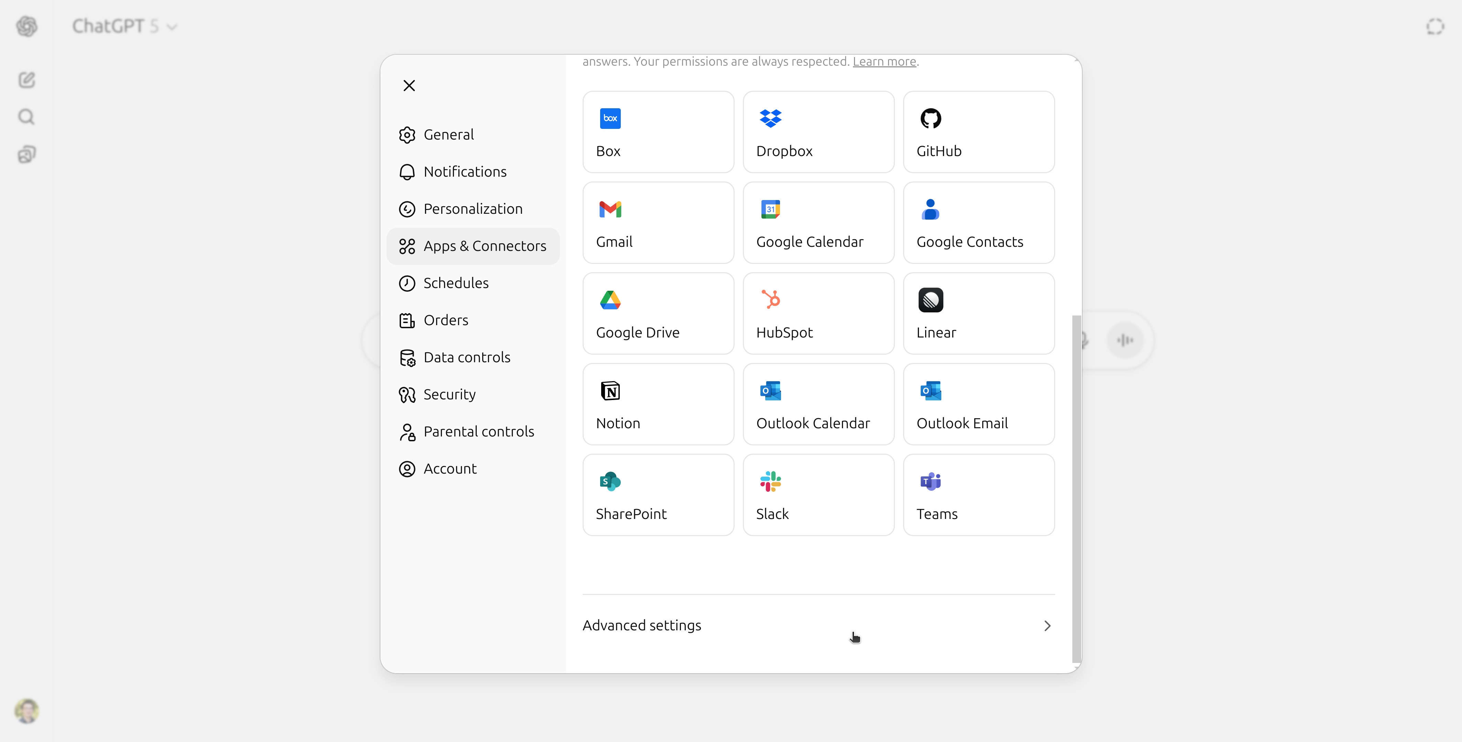Switch to Security settings
Image resolution: width=1462 pixels, height=742 pixels.
450,394
